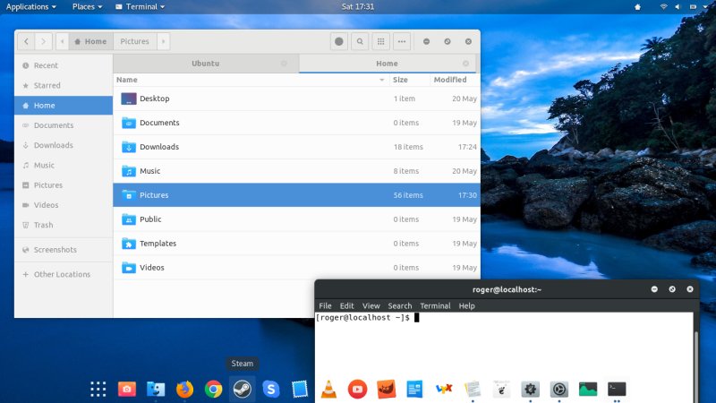Open Google Chrome from the dock
This screenshot has width=716, height=403.
pyautogui.click(x=213, y=389)
